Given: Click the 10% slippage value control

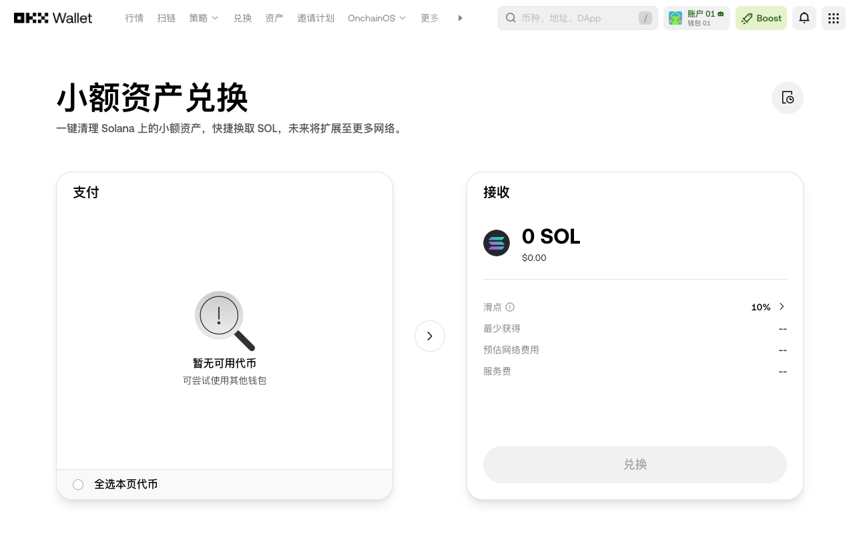Looking at the screenshot, I should pos(761,307).
